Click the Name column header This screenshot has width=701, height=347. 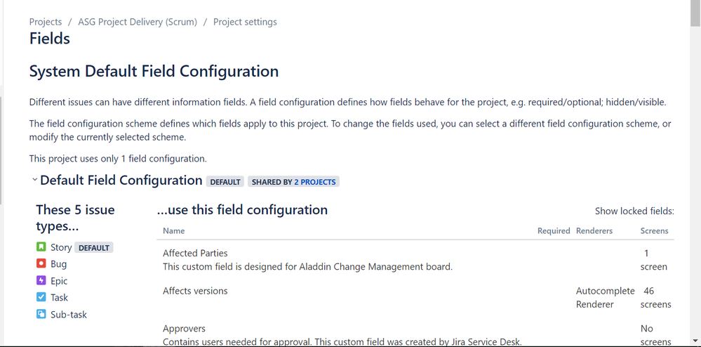click(x=173, y=231)
